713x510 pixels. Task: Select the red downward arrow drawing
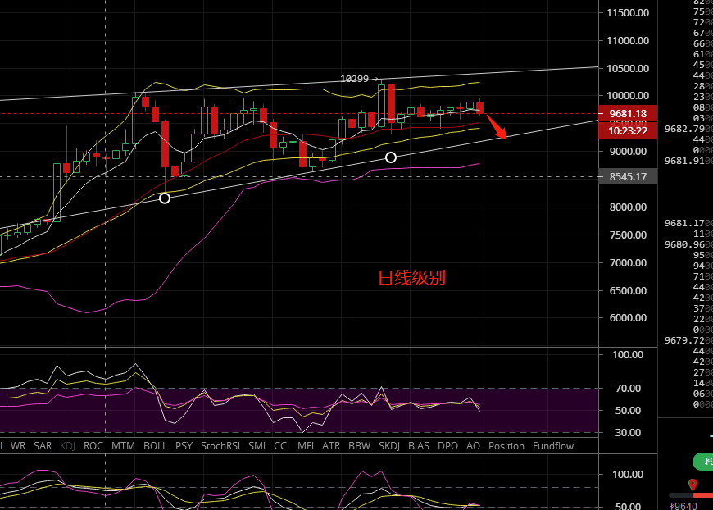coord(496,127)
